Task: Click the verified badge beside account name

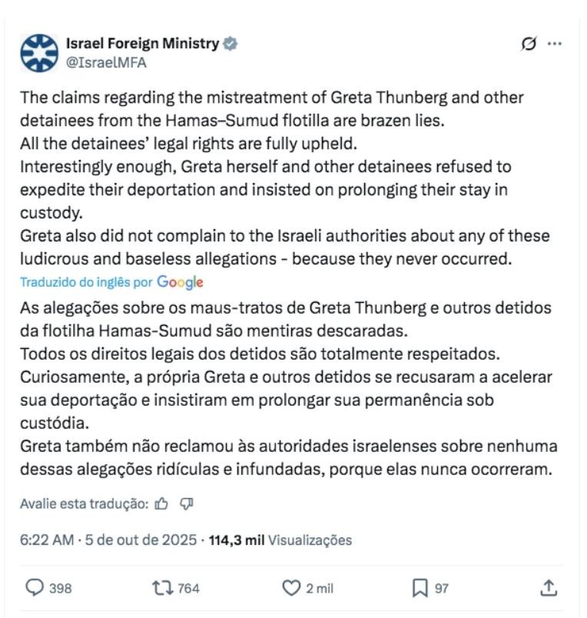Action: [230, 44]
